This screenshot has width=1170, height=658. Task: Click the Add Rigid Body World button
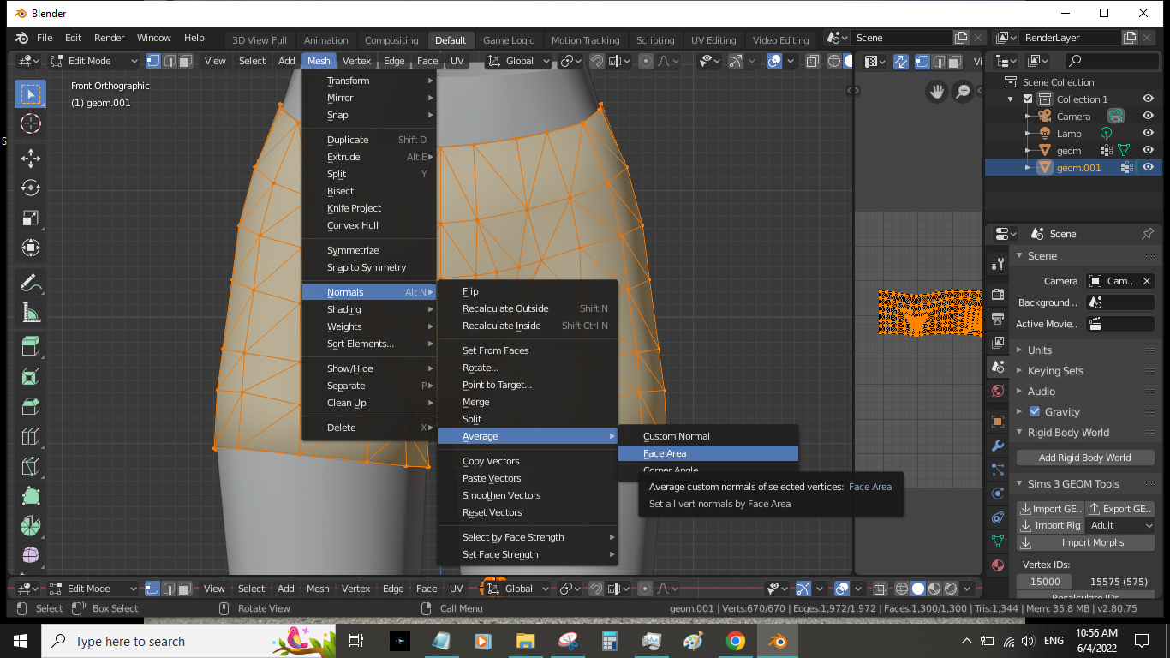click(1084, 458)
